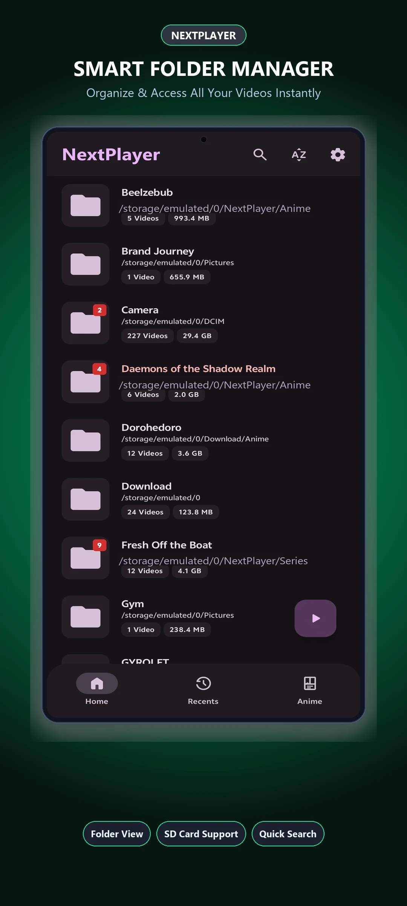The width and height of the screenshot is (407, 906).
Task: Click the NEXTPLAYER pill label at top
Action: pyautogui.click(x=203, y=35)
